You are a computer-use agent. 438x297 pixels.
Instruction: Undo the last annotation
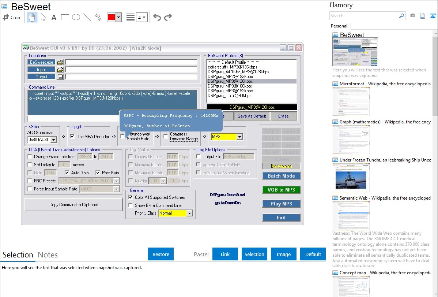click(x=157, y=17)
